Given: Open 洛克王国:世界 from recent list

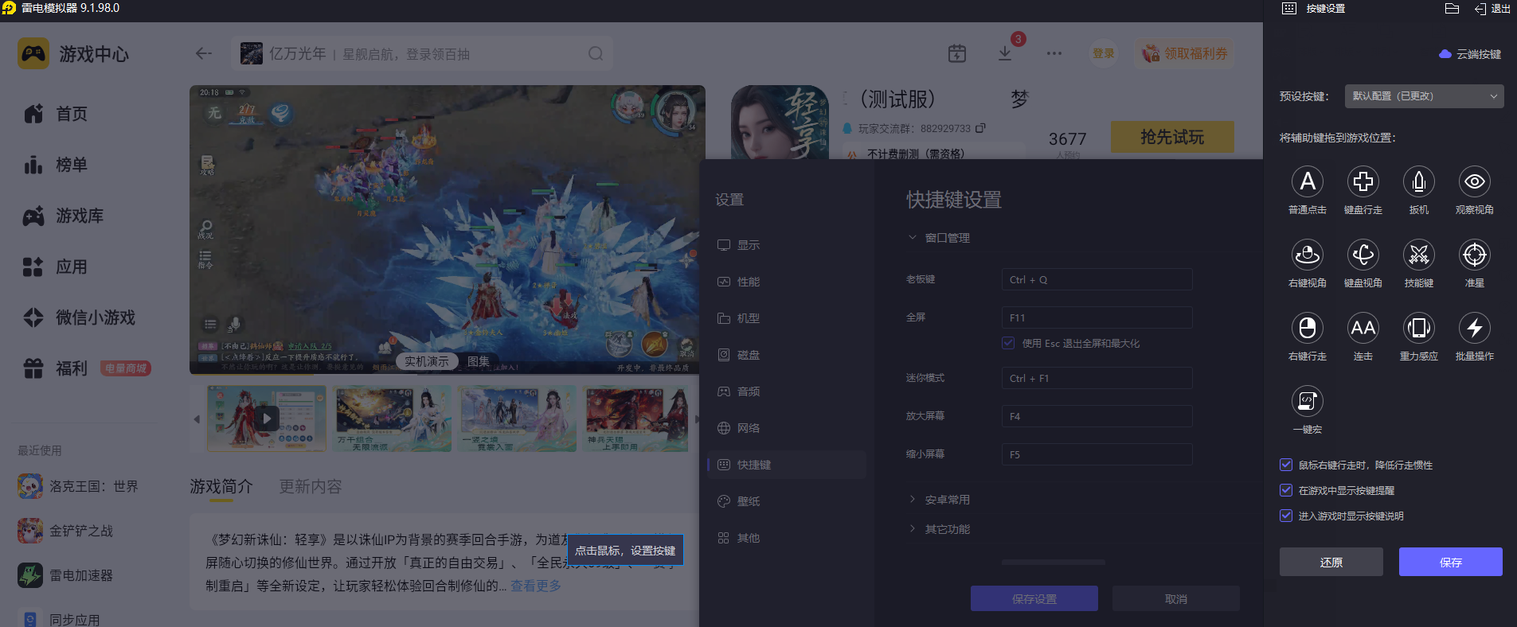Looking at the screenshot, I should coord(78,486).
